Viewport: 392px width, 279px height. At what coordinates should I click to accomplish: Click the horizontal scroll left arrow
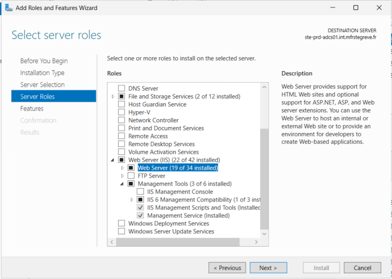tap(112, 242)
